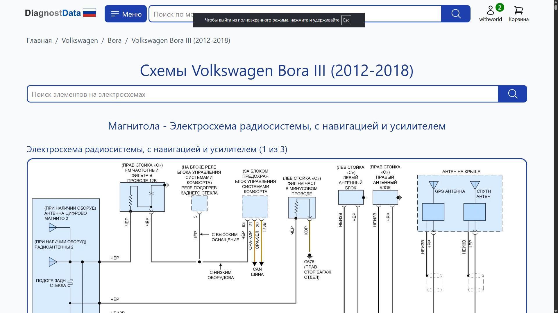
Task: Open the Volkswagen breadcrumb link
Action: (x=80, y=40)
